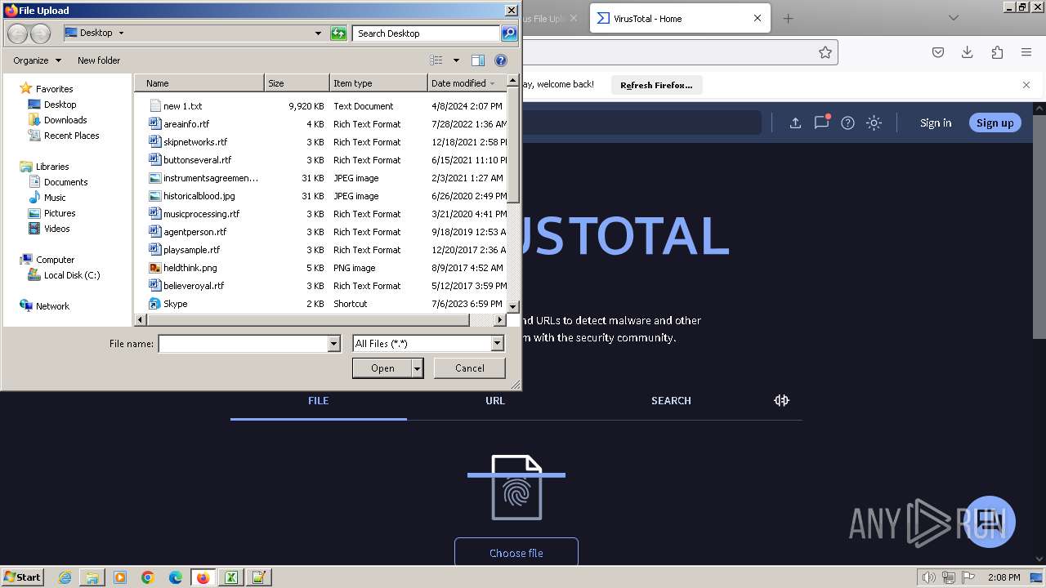This screenshot has width=1046, height=588.
Task: Open the VirusTotal notifications icon
Action: pos(821,122)
